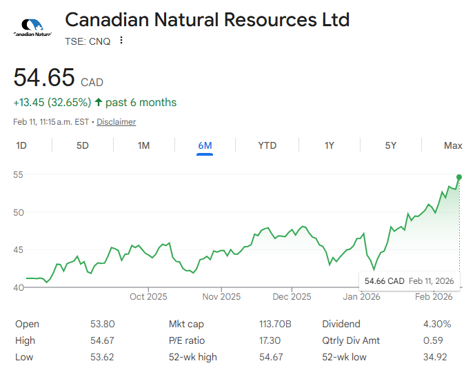Click the Canadian Natural company logo
Image resolution: width=466 pixels, height=370 pixels.
tap(32, 28)
